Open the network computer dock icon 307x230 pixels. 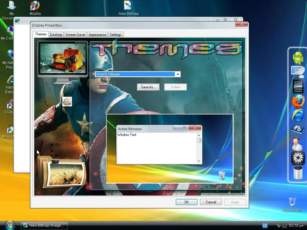pos(298,72)
